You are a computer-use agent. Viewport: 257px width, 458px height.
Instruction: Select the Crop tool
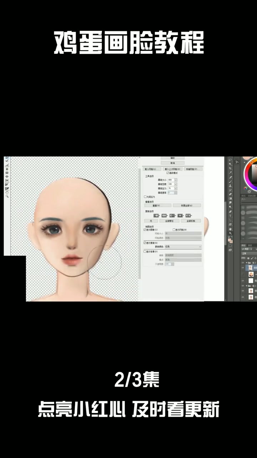230,168
